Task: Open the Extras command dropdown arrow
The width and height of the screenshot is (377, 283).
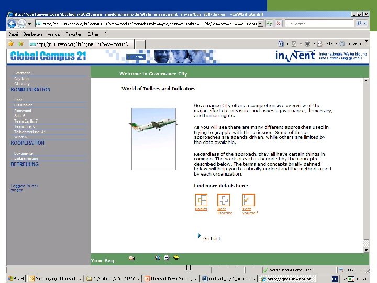Action: pos(360,44)
